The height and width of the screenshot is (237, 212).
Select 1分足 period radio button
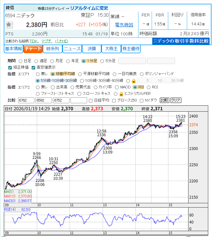pyautogui.click(x=84, y=61)
